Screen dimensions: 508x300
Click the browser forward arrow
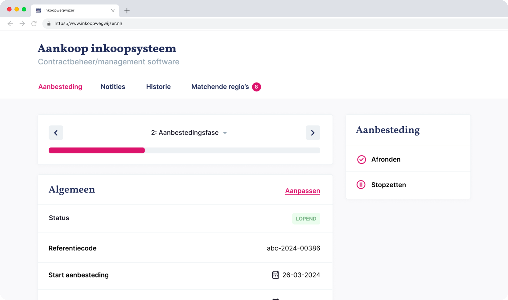point(22,23)
